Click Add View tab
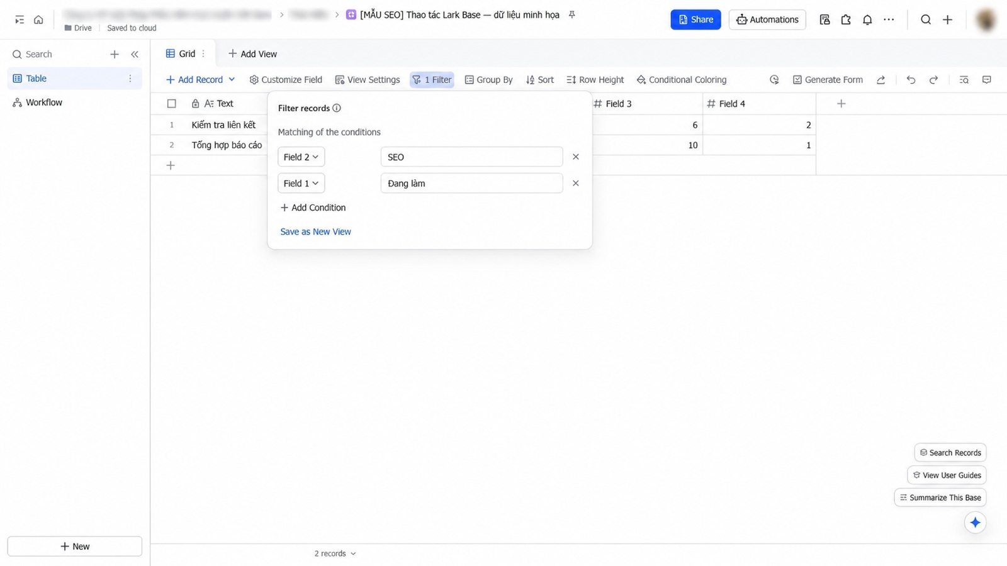 (x=252, y=53)
